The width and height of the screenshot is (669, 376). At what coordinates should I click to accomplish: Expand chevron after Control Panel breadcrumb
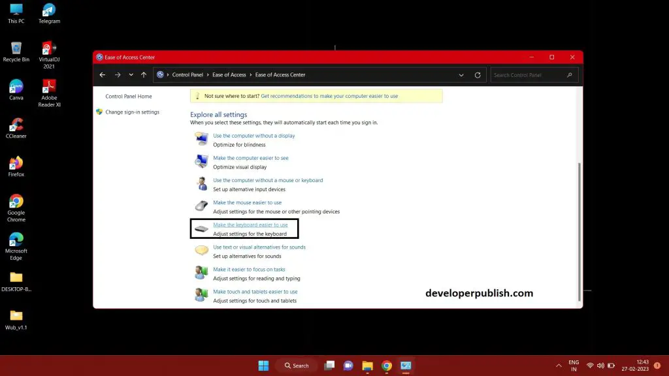coord(208,74)
